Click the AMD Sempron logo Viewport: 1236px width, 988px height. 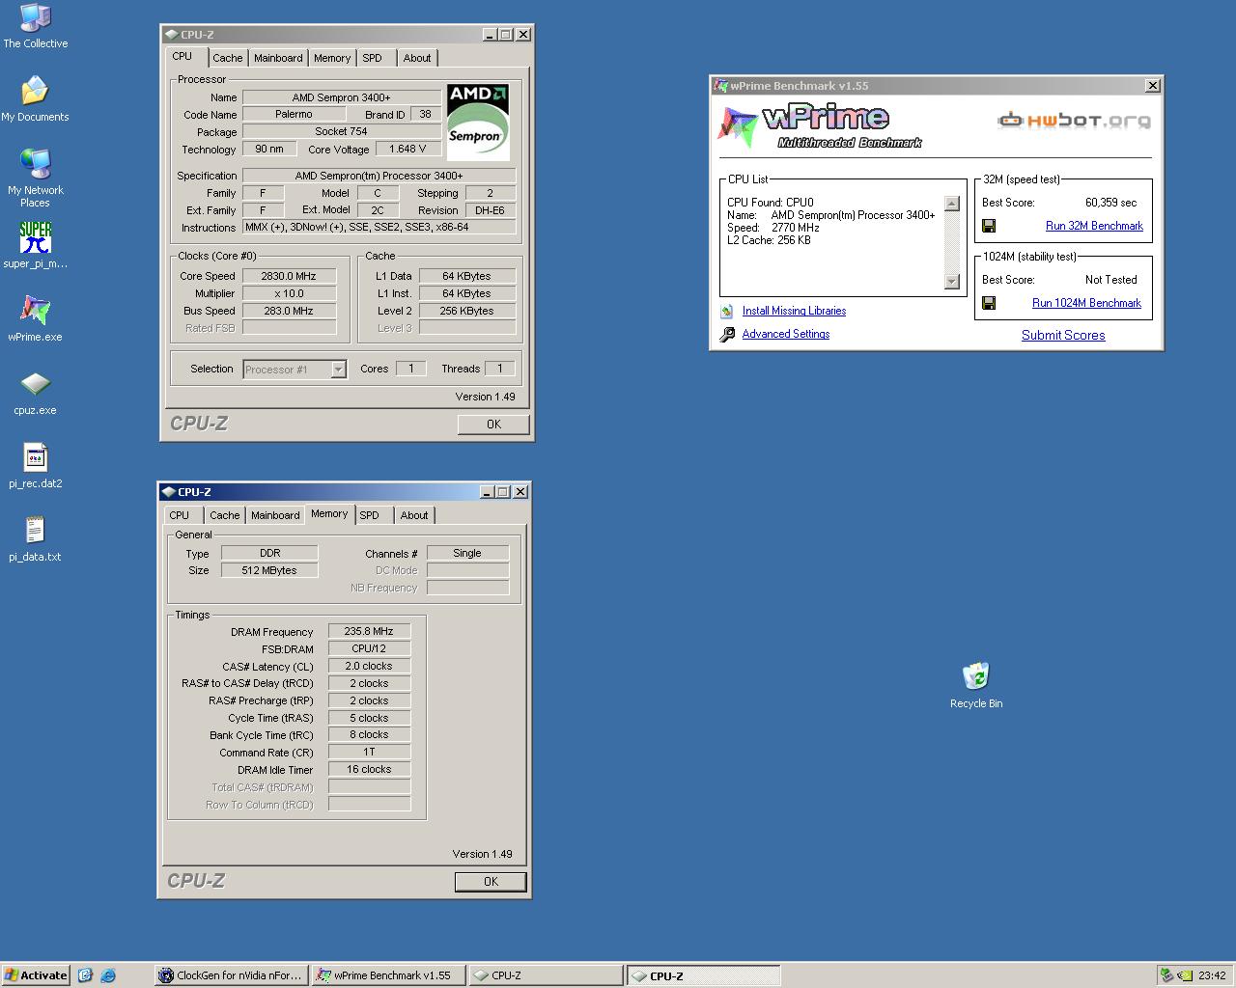tap(478, 122)
